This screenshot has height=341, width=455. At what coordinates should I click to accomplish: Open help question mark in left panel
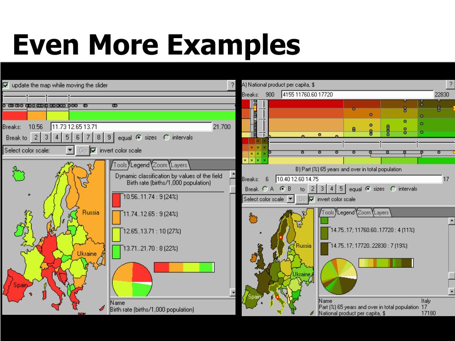pos(232,85)
